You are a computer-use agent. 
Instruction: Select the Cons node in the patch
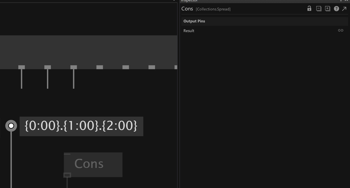[x=93, y=164]
